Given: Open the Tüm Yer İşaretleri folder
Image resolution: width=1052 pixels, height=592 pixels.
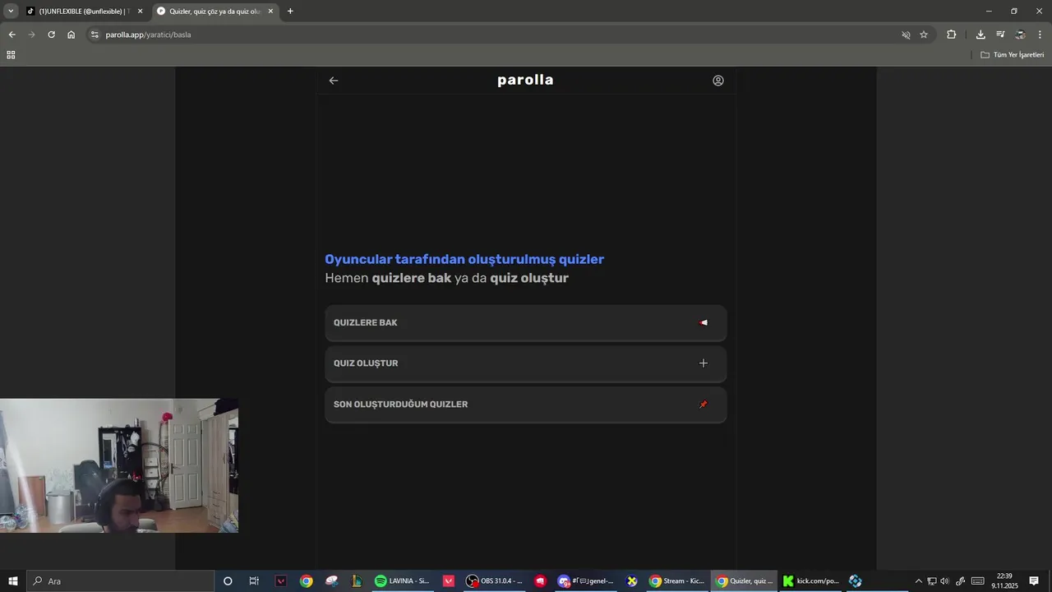Looking at the screenshot, I should coord(1013,55).
